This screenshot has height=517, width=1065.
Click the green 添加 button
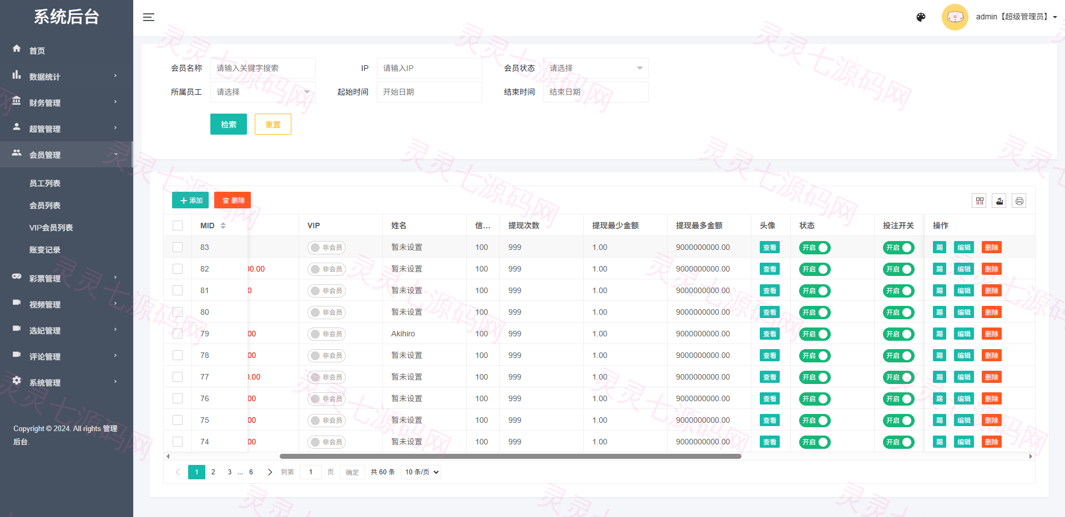click(x=190, y=200)
